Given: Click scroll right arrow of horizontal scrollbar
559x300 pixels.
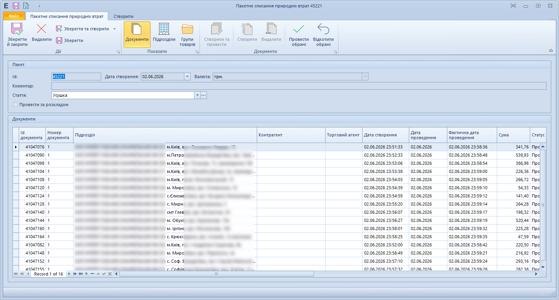Looking at the screenshot, I should (x=536, y=274).
